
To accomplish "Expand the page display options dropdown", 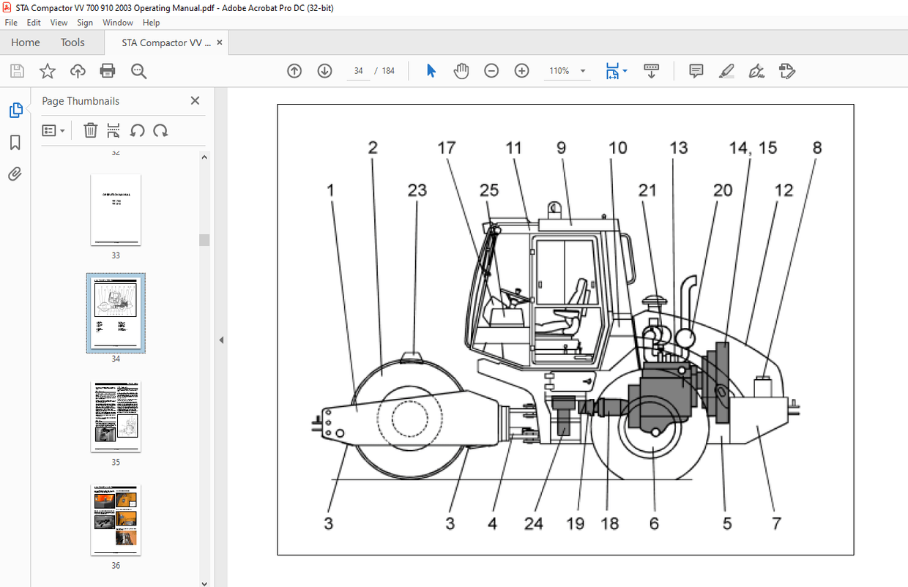I will [x=624, y=70].
